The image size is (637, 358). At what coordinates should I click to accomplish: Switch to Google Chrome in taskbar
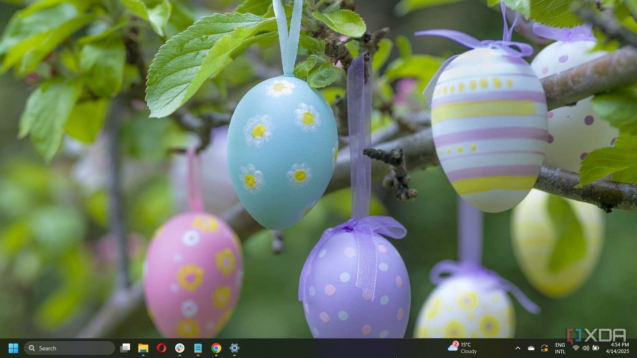216,348
